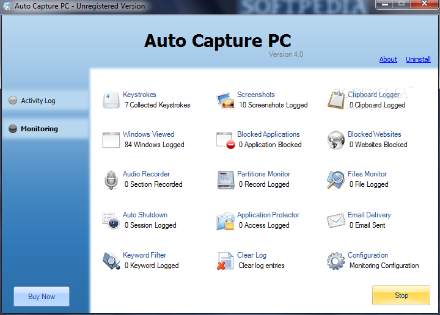Image resolution: width=440 pixels, height=315 pixels.
Task: Open the Audio Recorder title link
Action: point(146,174)
